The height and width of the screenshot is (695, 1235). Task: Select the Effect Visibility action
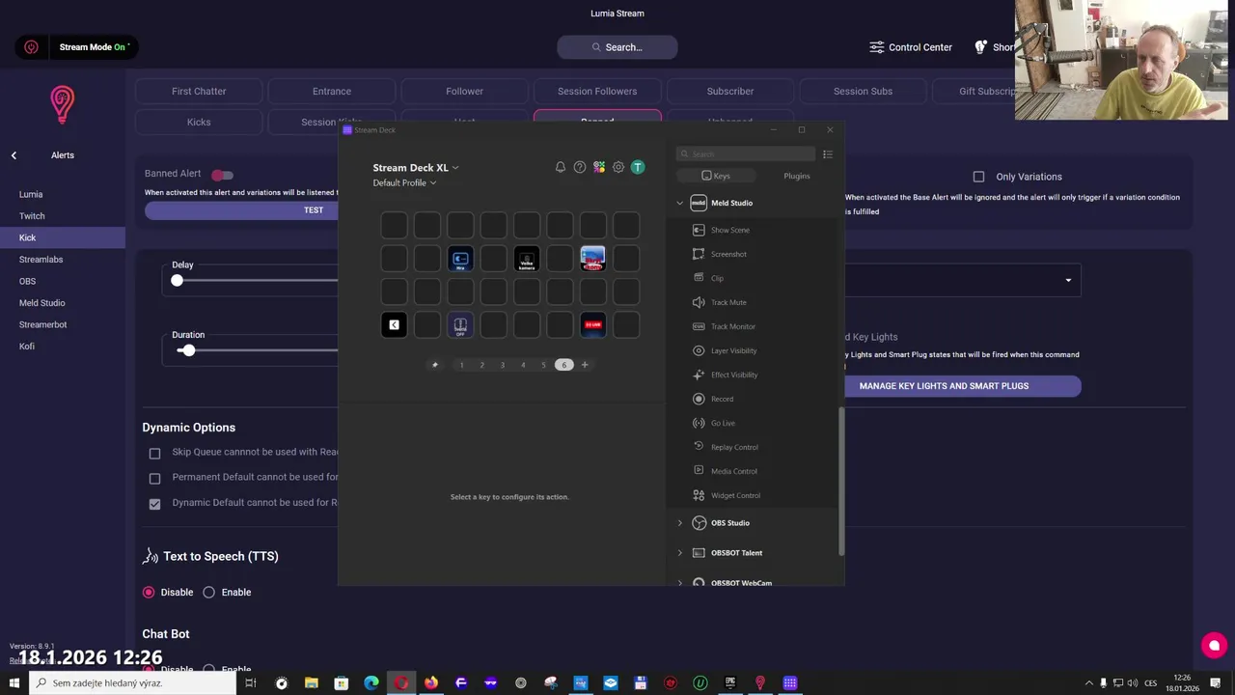734,375
